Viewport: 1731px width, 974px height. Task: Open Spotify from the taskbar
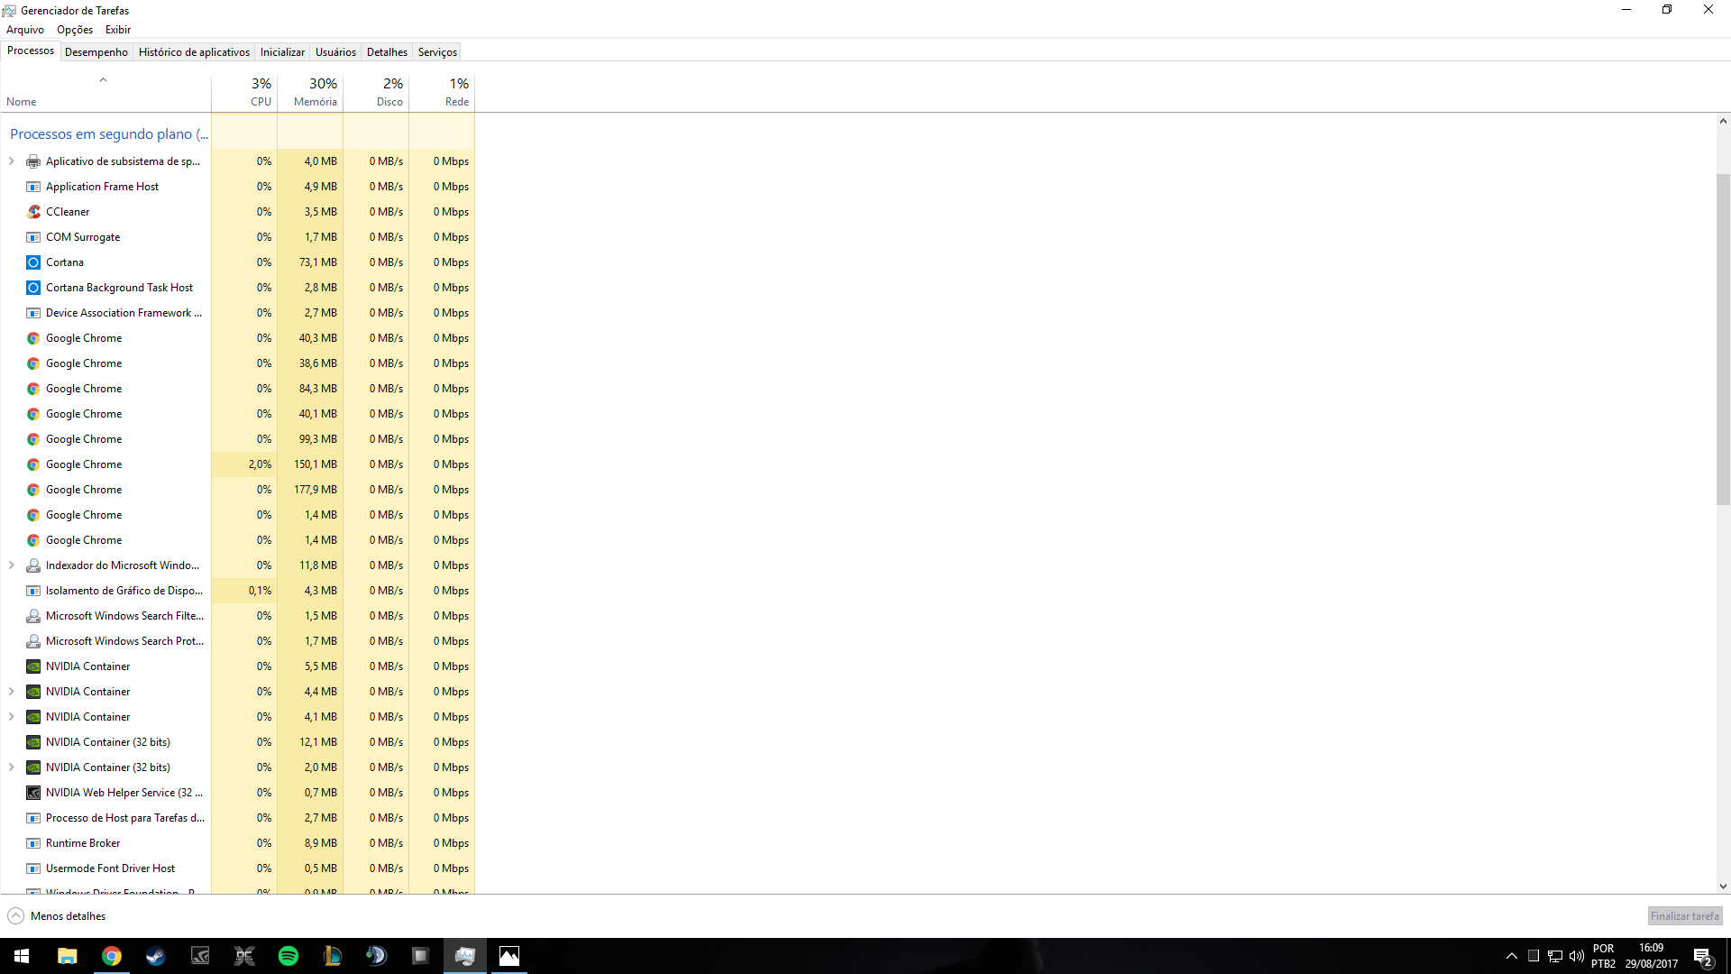click(x=288, y=956)
